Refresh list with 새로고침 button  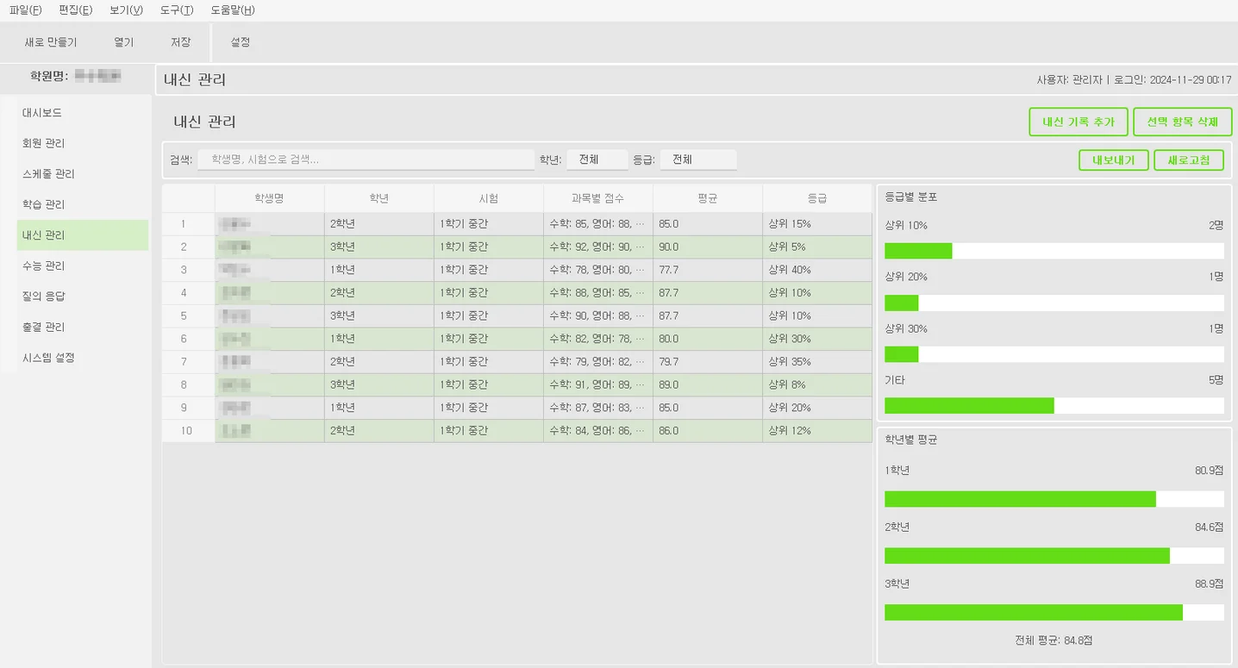[1188, 160]
